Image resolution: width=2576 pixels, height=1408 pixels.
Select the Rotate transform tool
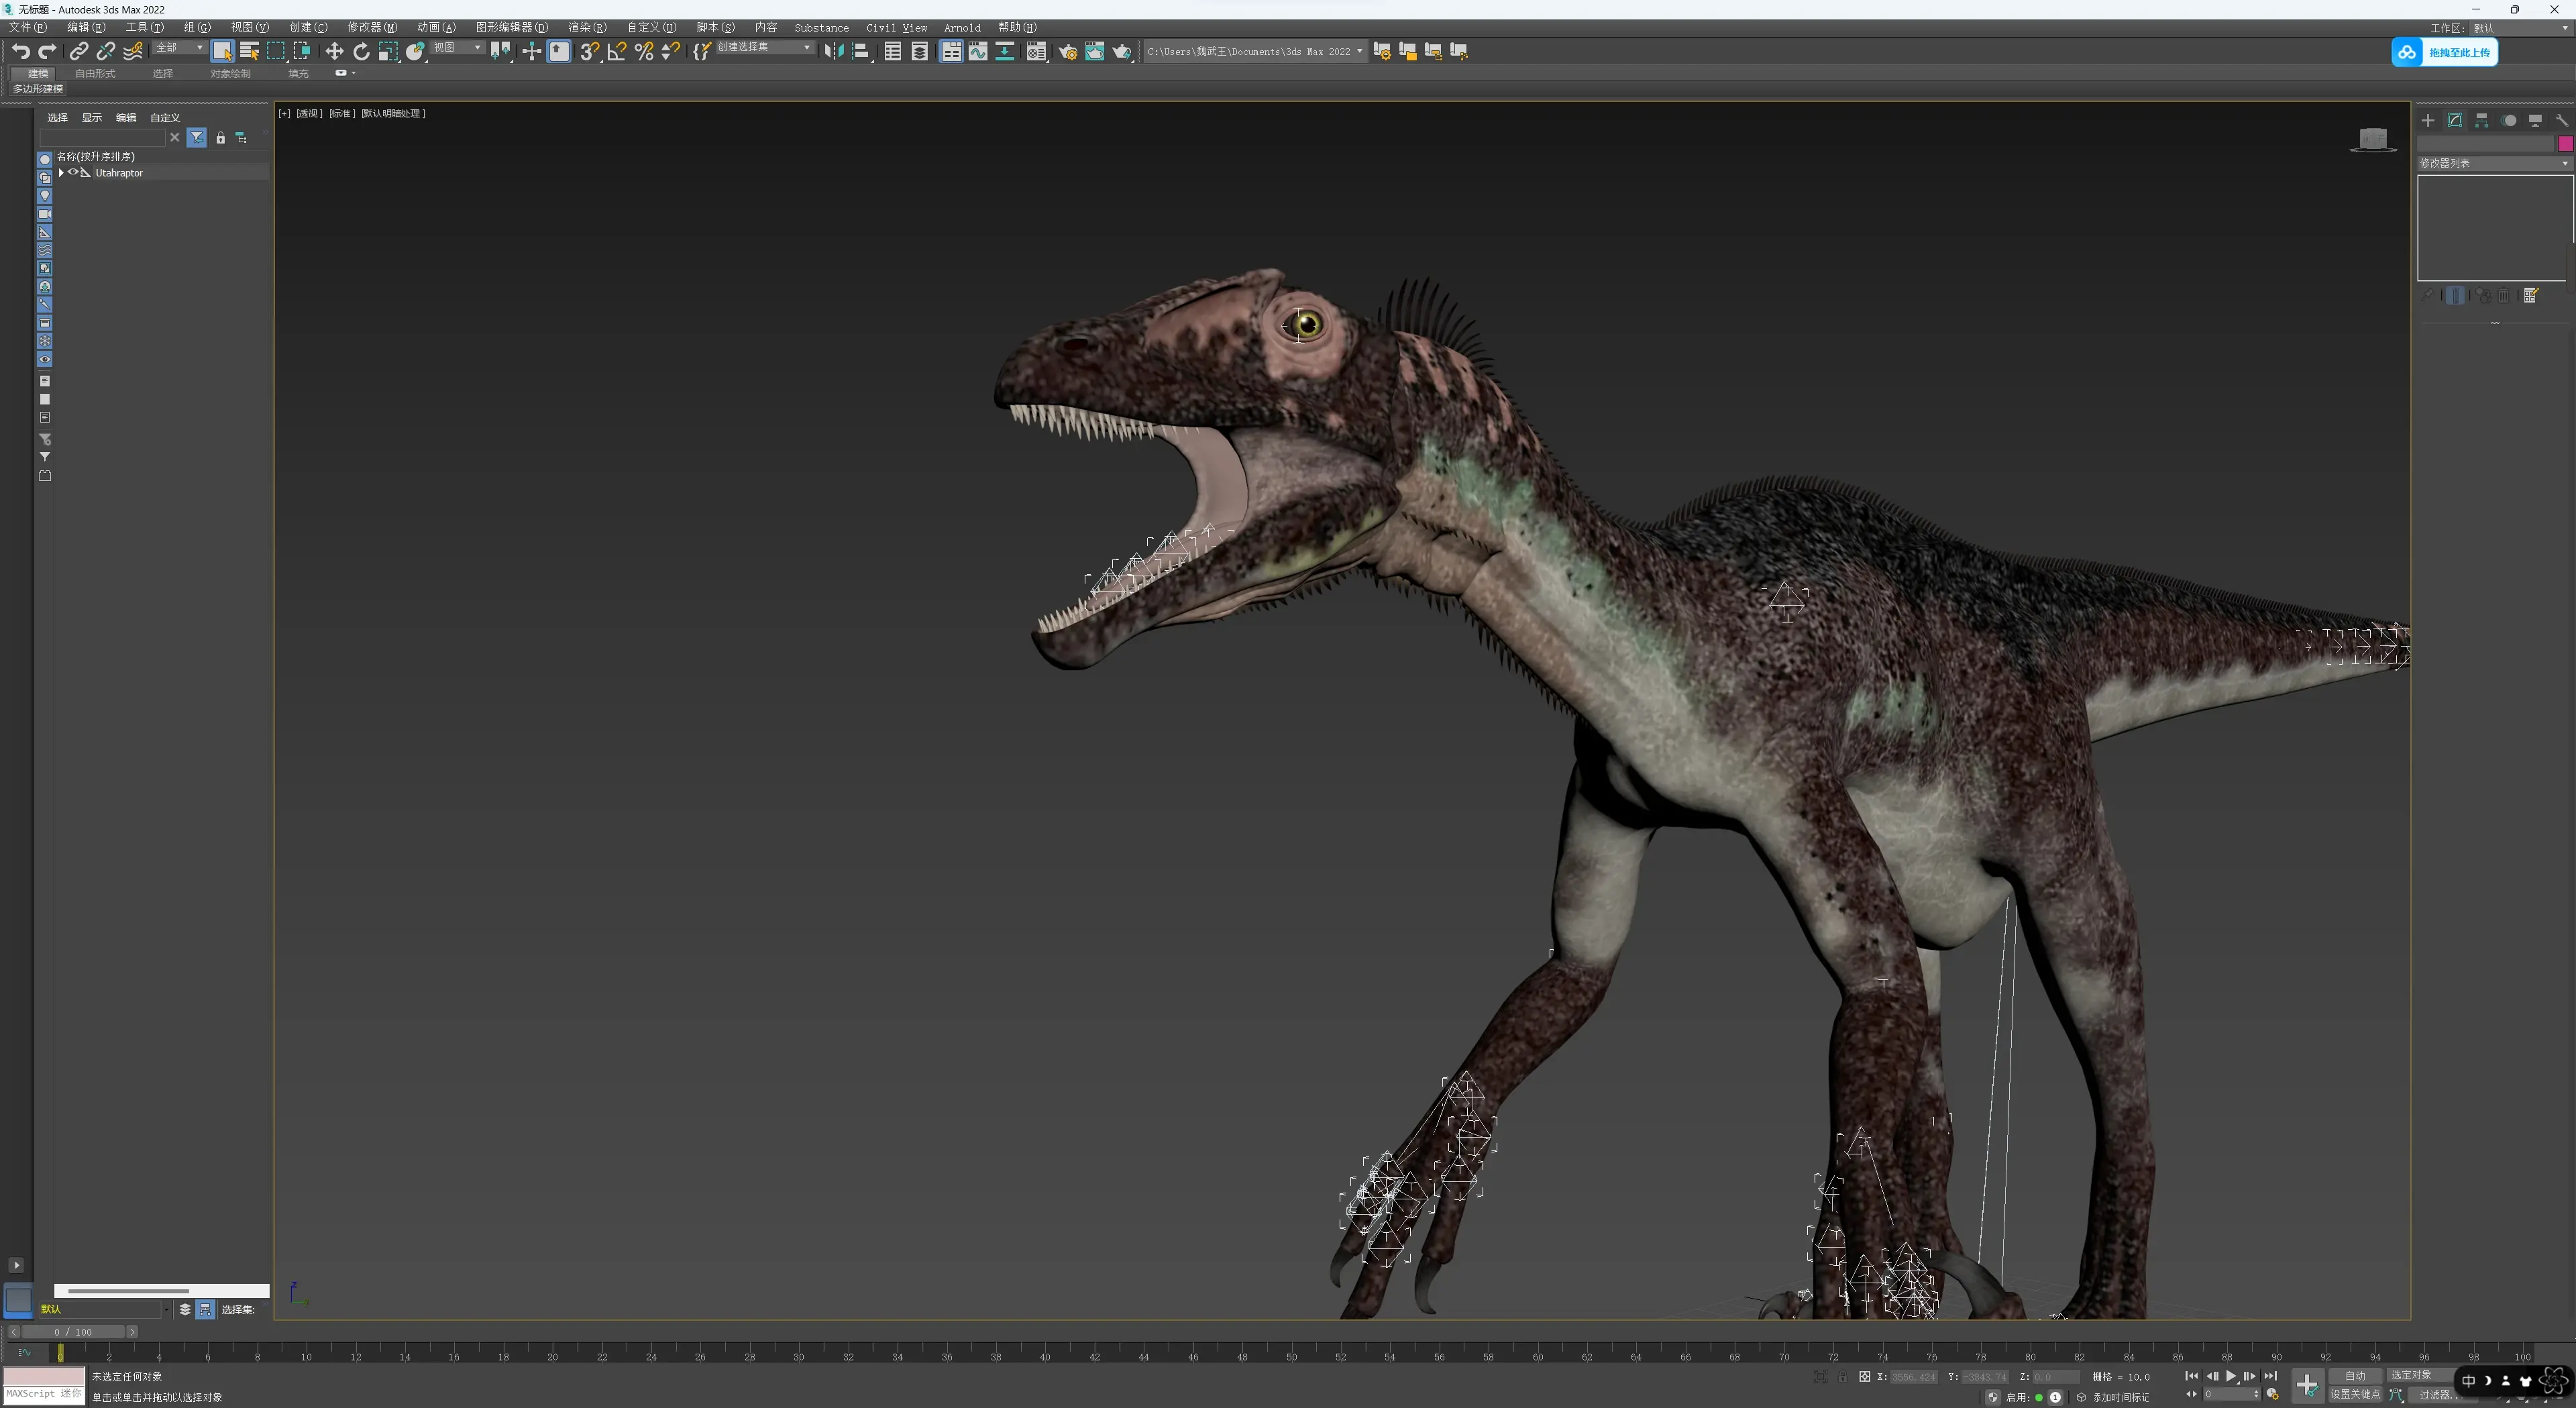361,51
